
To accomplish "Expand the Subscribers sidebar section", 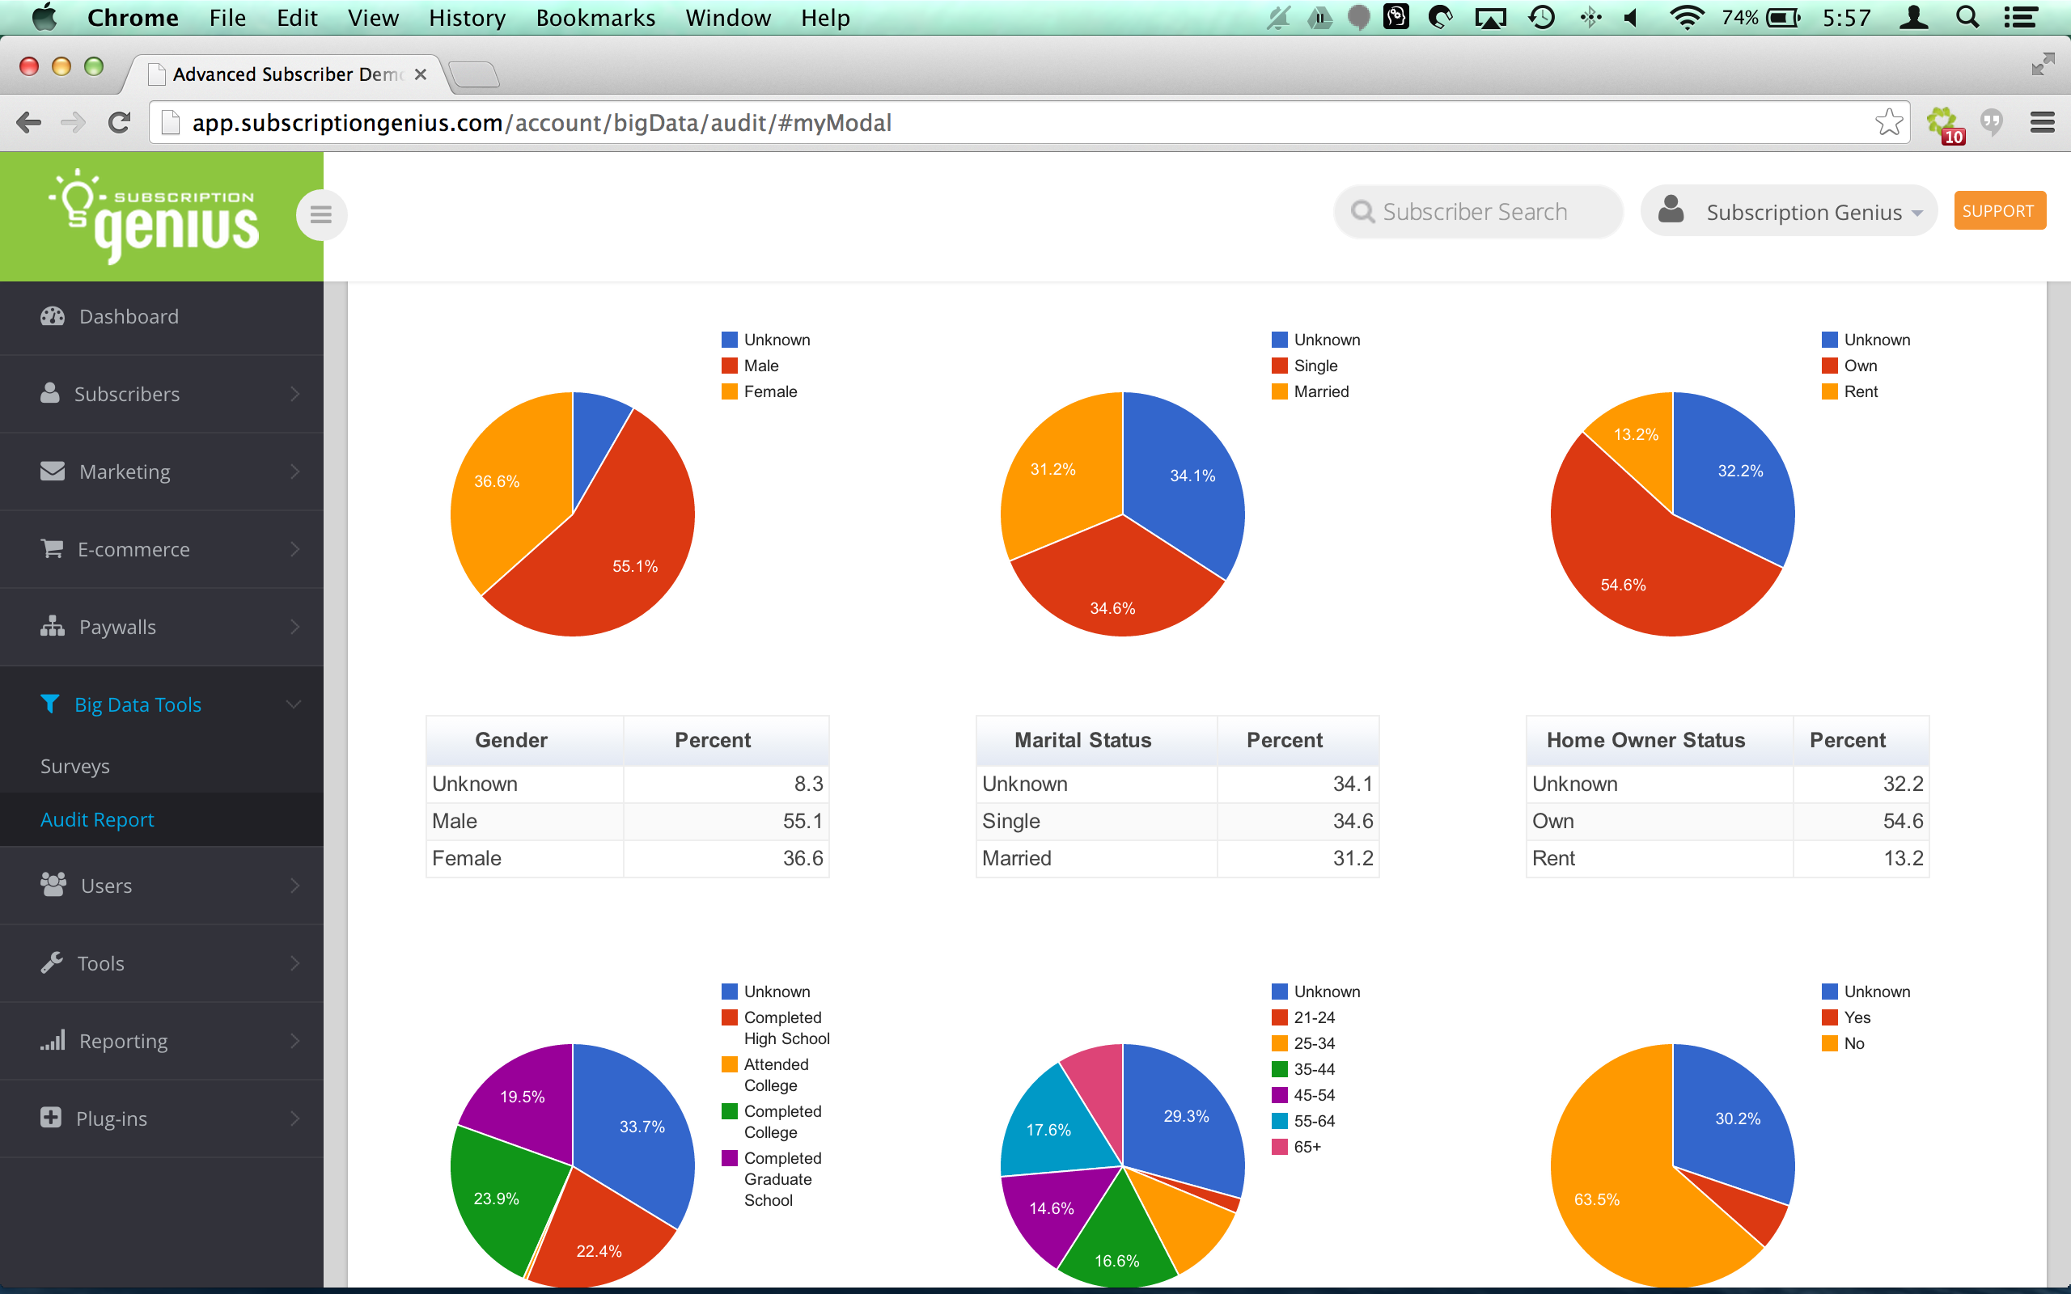I will tap(162, 394).
